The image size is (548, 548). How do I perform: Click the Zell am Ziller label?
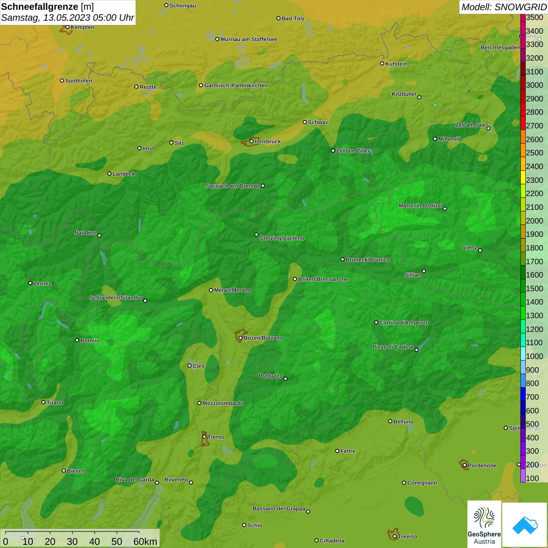pos(353,151)
